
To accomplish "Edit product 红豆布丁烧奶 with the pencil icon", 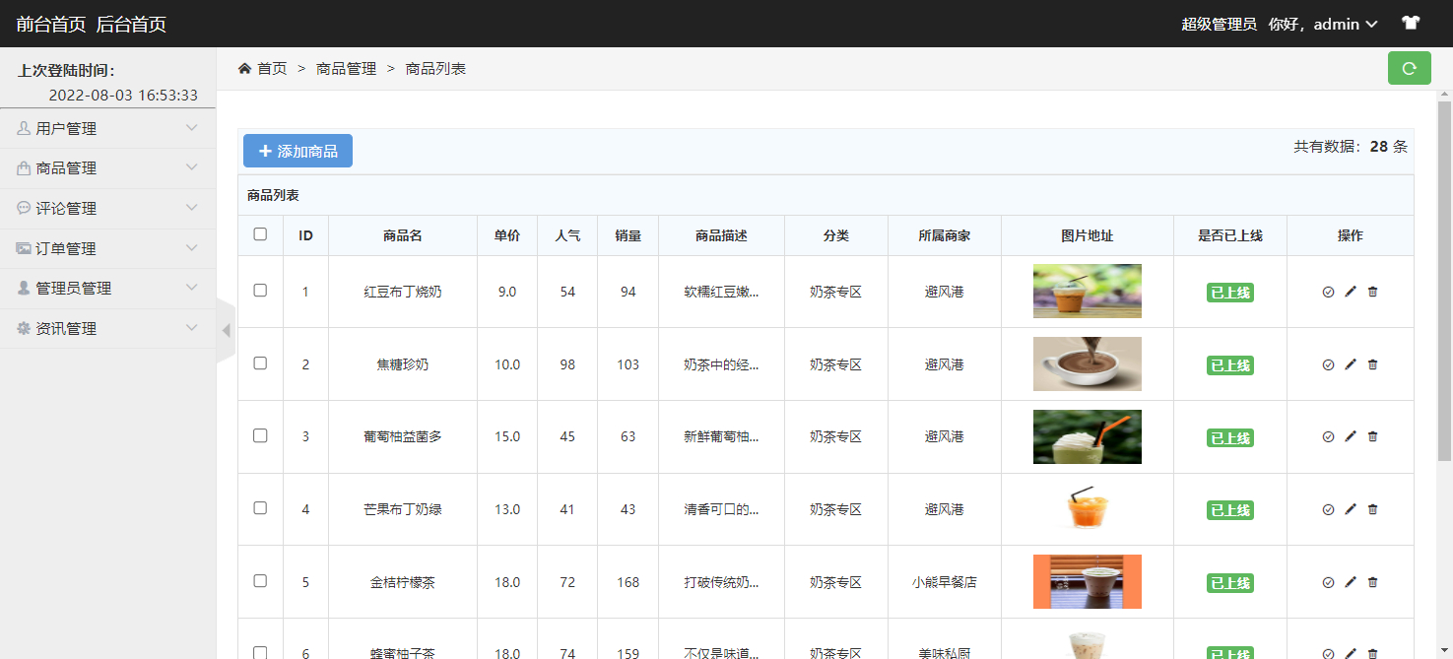I will click(1351, 292).
